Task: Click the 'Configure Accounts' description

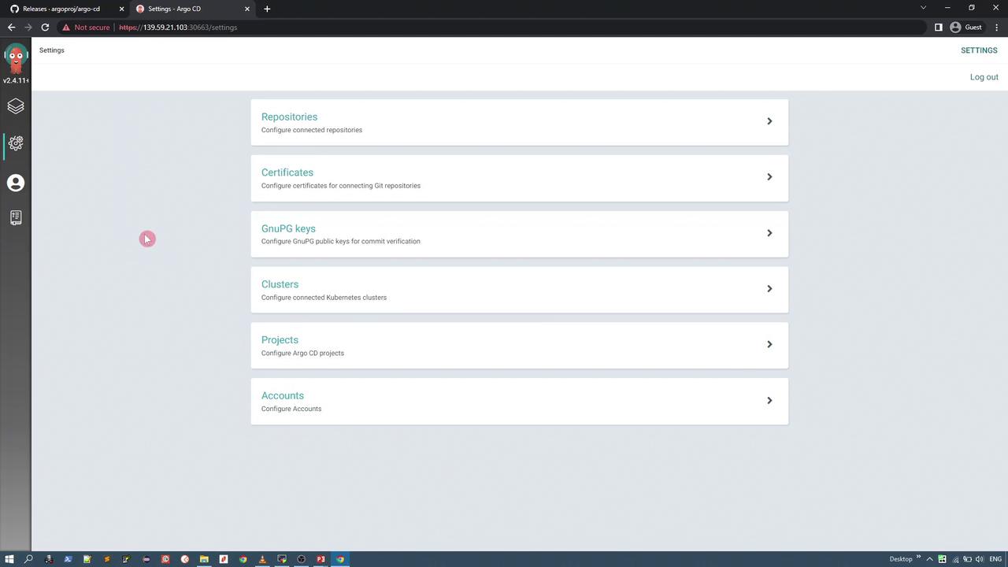Action: pyautogui.click(x=291, y=409)
